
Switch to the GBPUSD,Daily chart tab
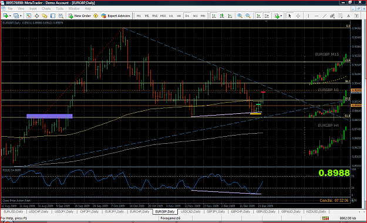tap(265, 212)
